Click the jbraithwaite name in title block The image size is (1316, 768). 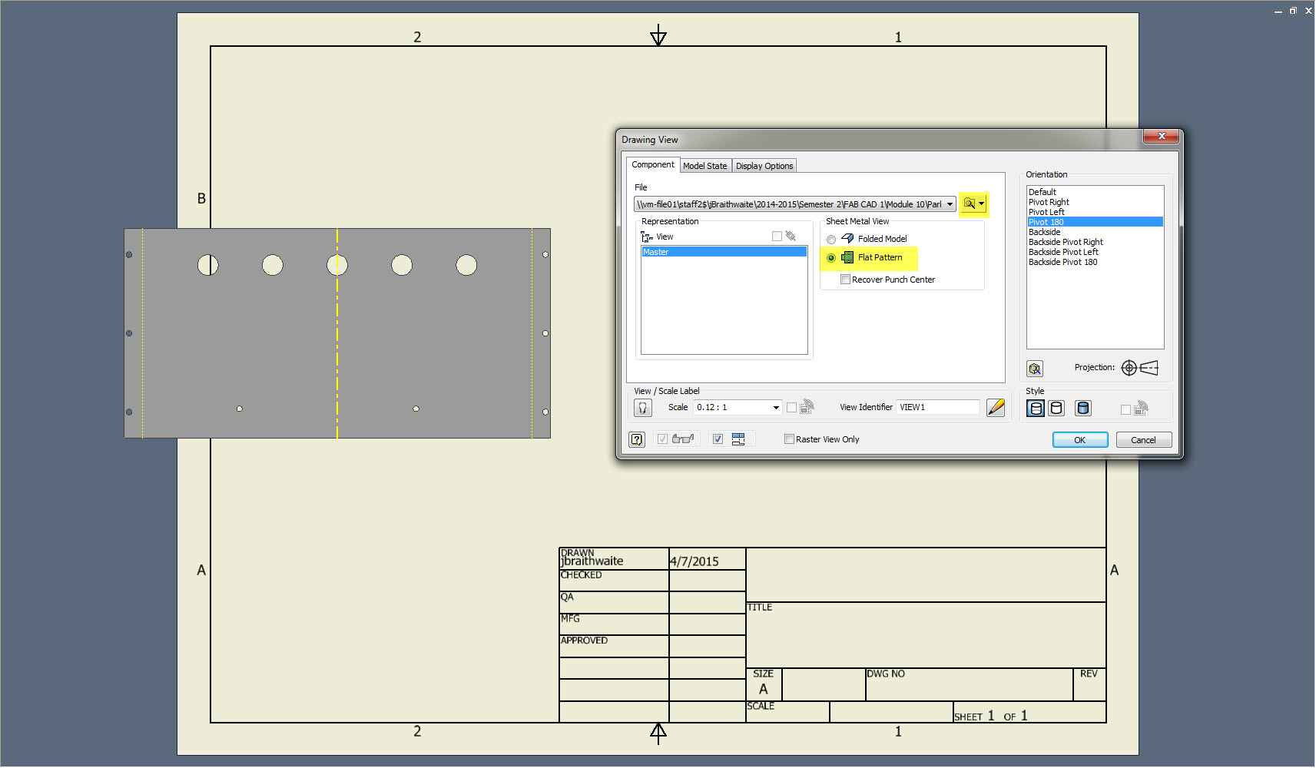592,561
